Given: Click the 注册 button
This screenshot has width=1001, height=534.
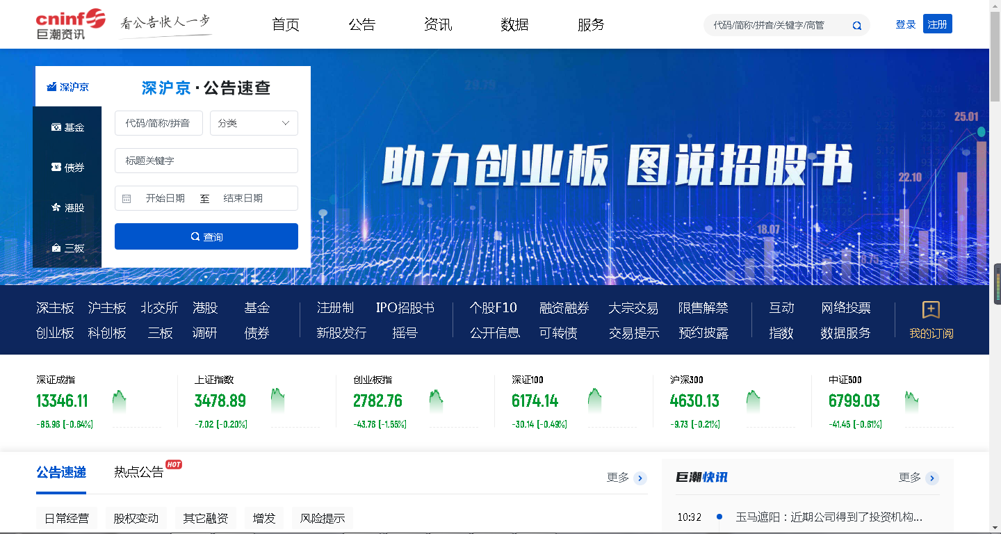Looking at the screenshot, I should 938,24.
